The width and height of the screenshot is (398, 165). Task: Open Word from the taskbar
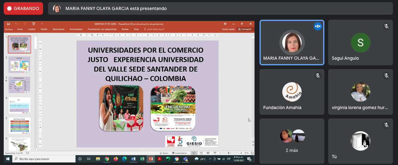tap(133, 159)
